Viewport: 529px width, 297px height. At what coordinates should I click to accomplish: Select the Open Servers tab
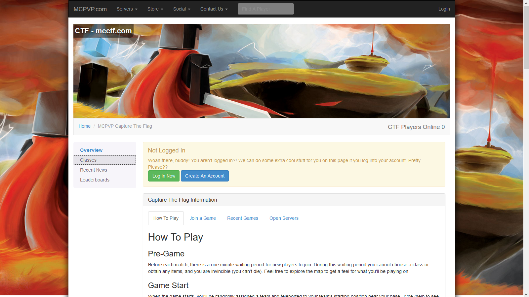(x=284, y=218)
